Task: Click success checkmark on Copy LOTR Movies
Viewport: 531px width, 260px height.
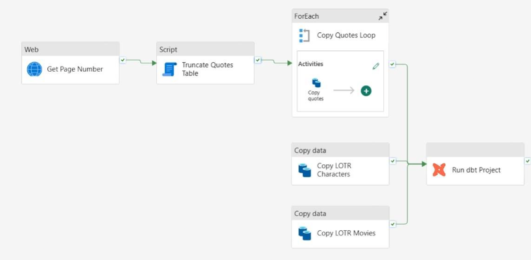Action: 393,224
